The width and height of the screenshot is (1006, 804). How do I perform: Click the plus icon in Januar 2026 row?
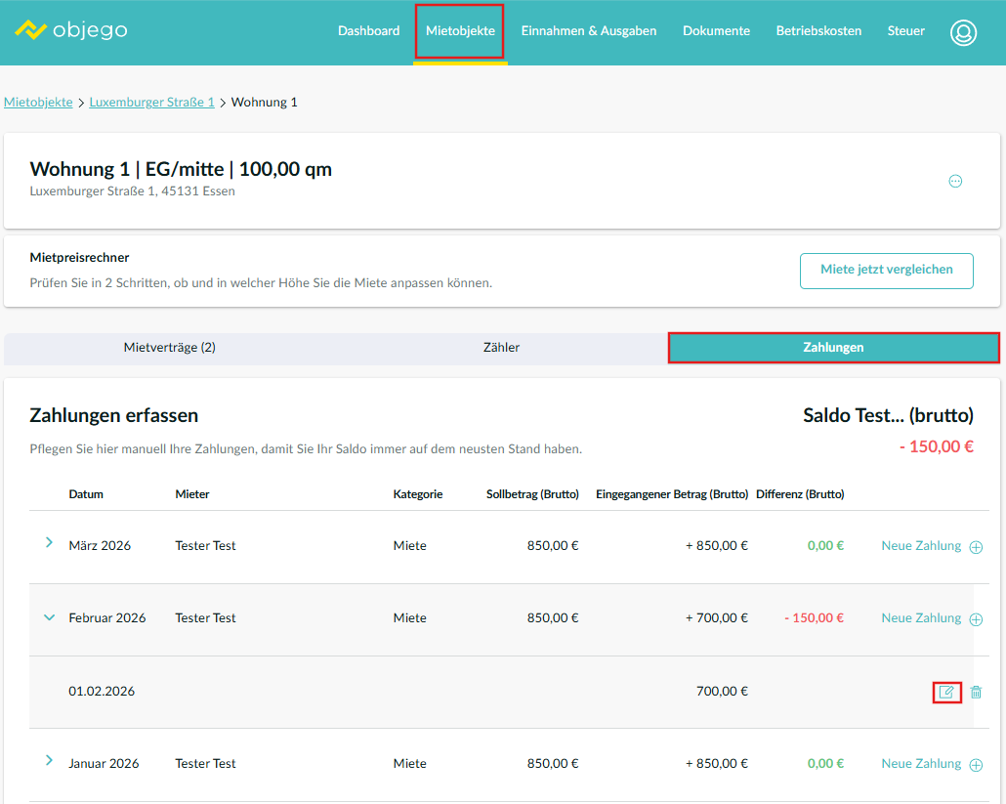(976, 765)
